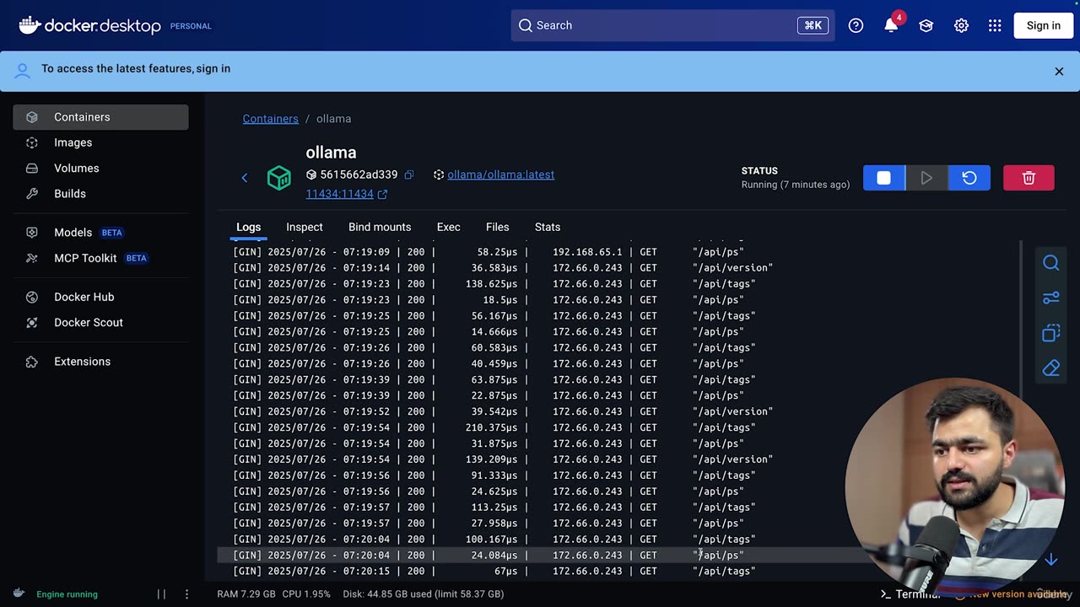Go back with the left chevron arrow
This screenshot has width=1080, height=607.
click(x=245, y=177)
